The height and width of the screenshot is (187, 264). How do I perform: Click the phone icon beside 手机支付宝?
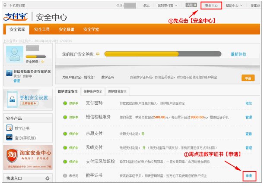pos(5,5)
